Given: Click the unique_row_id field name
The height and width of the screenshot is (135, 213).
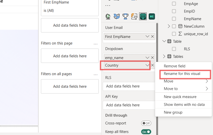Looking at the screenshot, I should (196, 34).
